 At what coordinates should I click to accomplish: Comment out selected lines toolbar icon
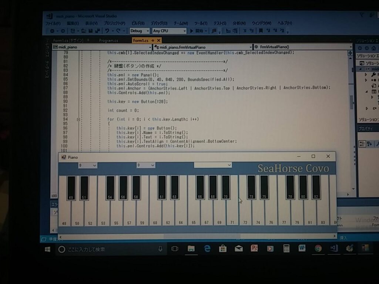245,31
